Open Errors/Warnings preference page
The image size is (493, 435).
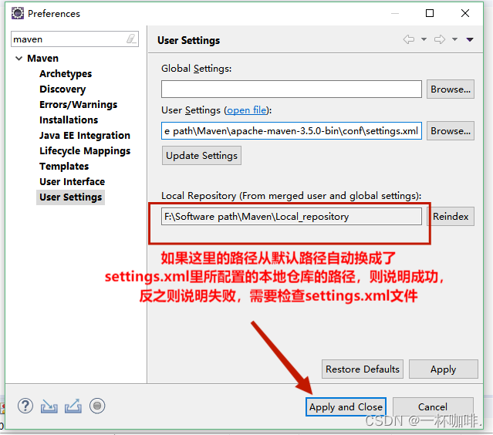[x=78, y=104]
